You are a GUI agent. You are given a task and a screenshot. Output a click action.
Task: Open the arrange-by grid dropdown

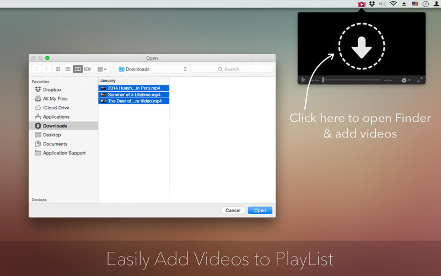click(x=102, y=69)
